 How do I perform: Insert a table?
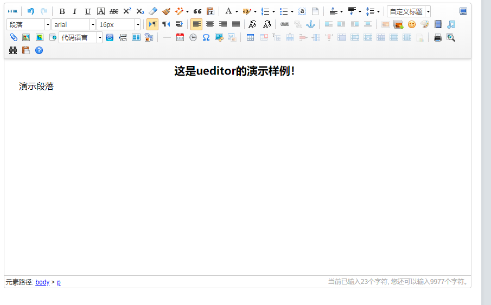[x=250, y=37]
